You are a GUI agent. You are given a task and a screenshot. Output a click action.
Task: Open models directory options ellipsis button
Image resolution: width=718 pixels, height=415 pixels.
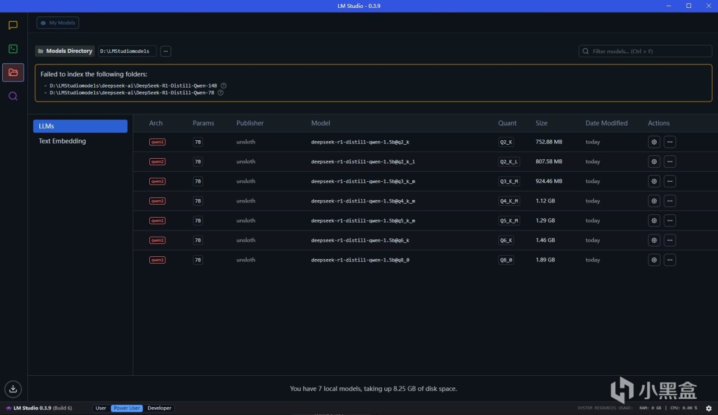[x=165, y=51]
